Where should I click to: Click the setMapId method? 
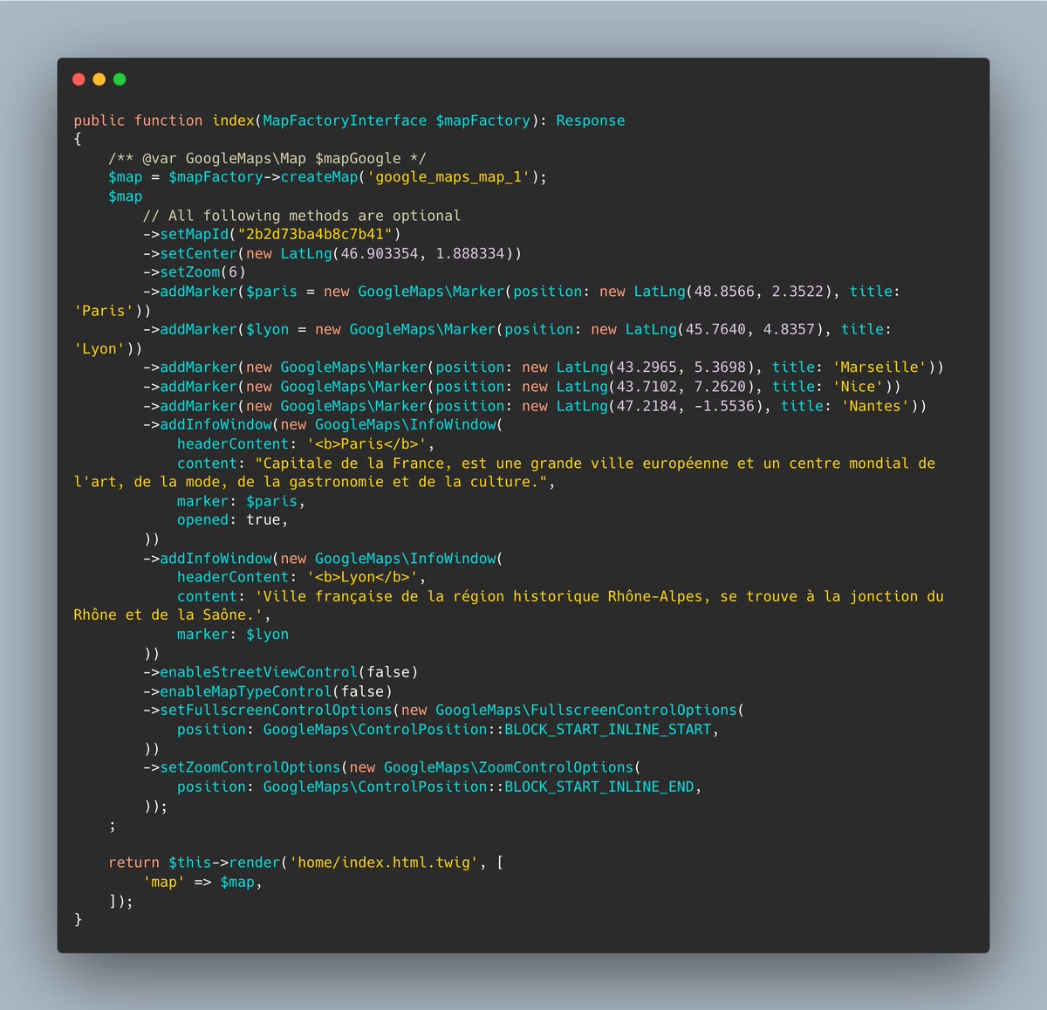(x=195, y=234)
